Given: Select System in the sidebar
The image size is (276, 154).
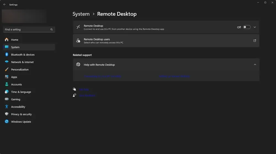Looking at the screenshot, I should point(29,47).
